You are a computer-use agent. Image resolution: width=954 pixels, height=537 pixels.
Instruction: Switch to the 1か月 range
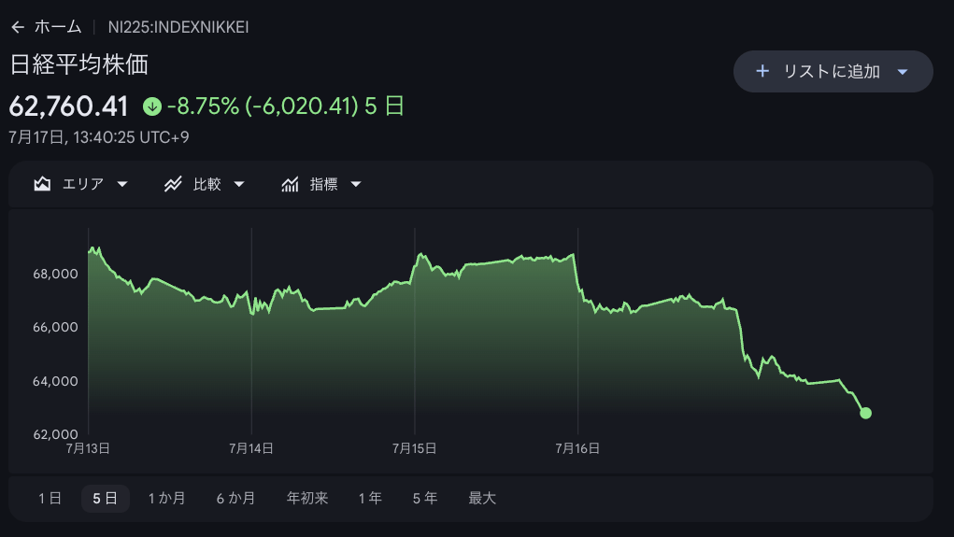pos(166,499)
